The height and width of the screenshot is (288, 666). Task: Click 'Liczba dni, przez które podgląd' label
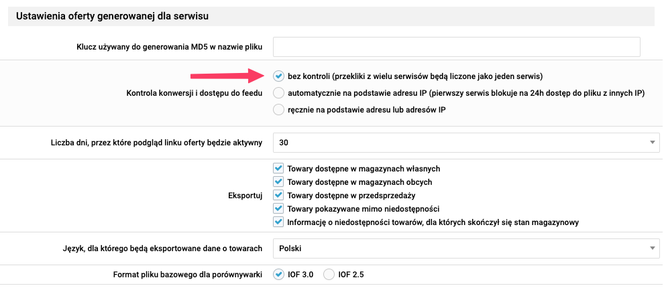click(x=156, y=143)
